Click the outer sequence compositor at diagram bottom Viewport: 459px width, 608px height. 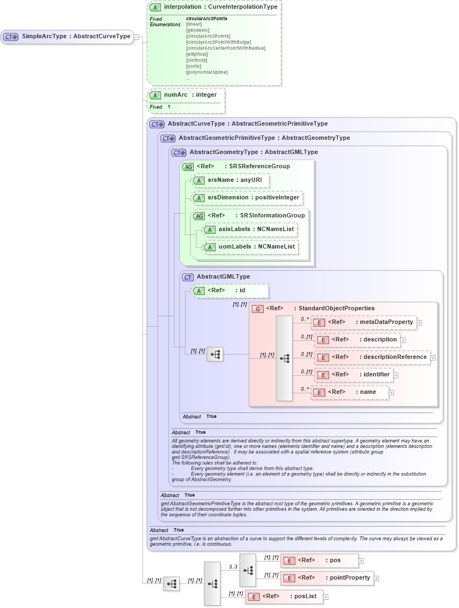[x=171, y=583]
